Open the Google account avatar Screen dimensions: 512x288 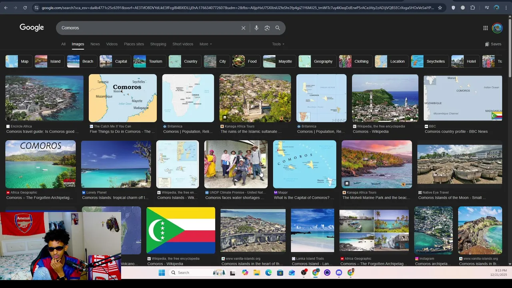pos(497,28)
